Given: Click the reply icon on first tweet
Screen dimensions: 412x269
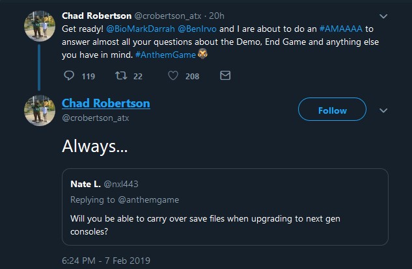Looking at the screenshot, I should [70, 76].
